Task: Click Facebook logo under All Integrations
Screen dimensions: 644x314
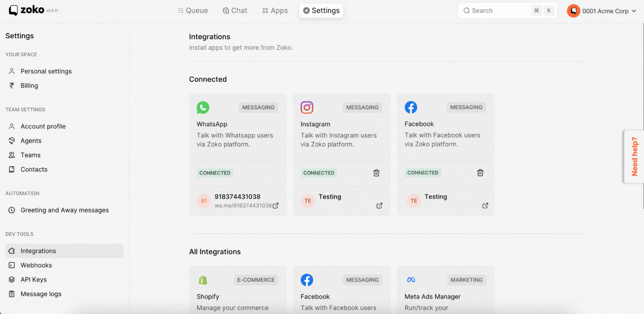Action: tap(307, 280)
